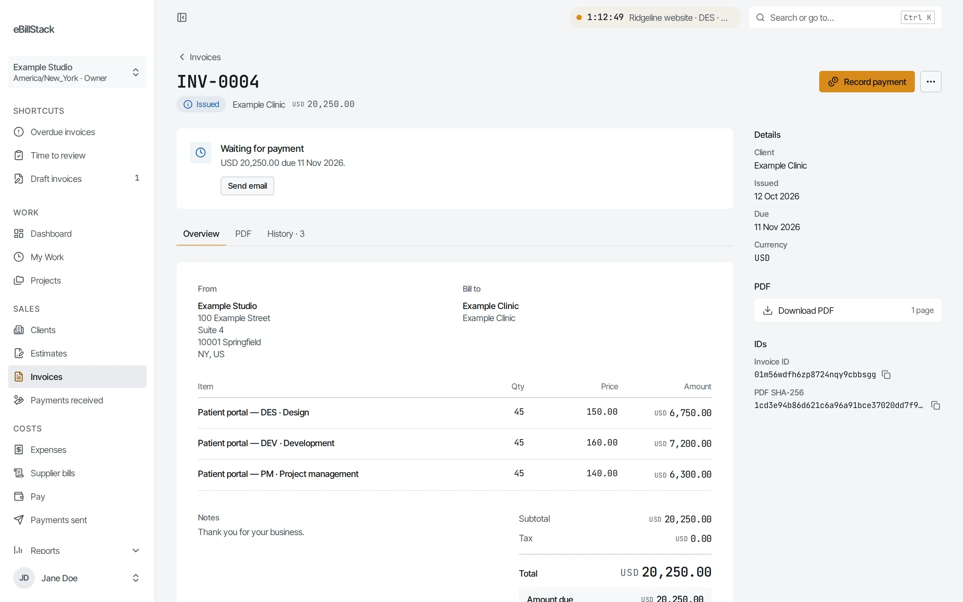Open Jane Doe user menu

[77, 578]
